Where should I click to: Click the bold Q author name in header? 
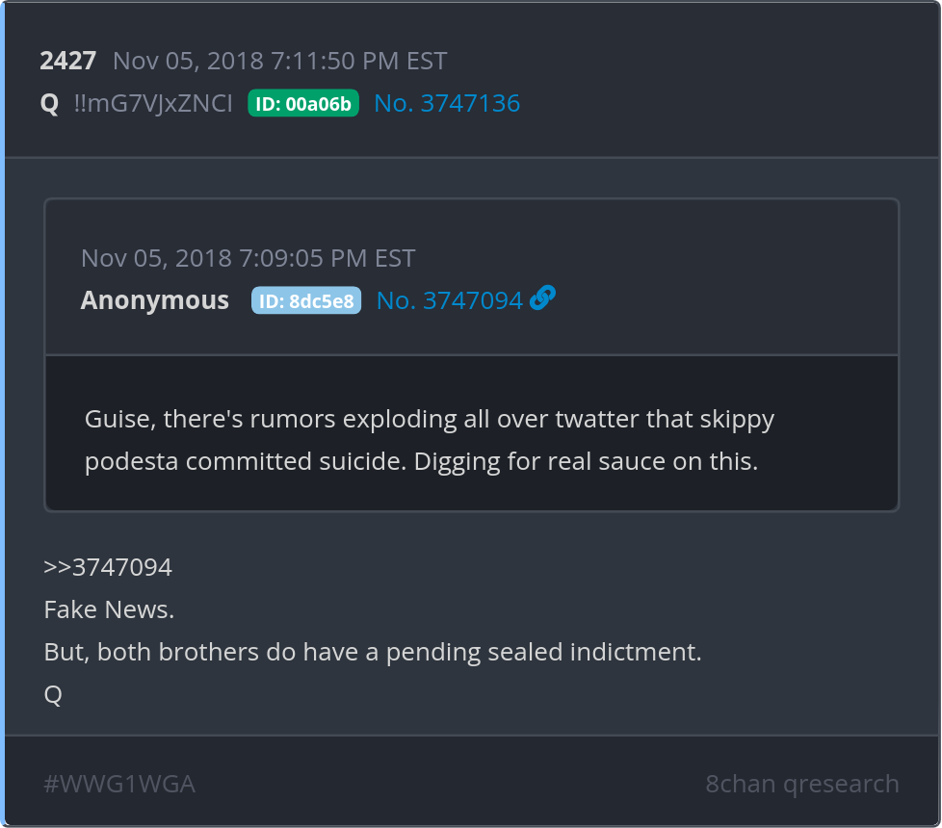click(50, 103)
